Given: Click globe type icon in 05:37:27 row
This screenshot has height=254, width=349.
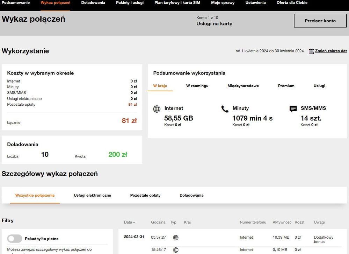Looking at the screenshot, I should pyautogui.click(x=176, y=238).
